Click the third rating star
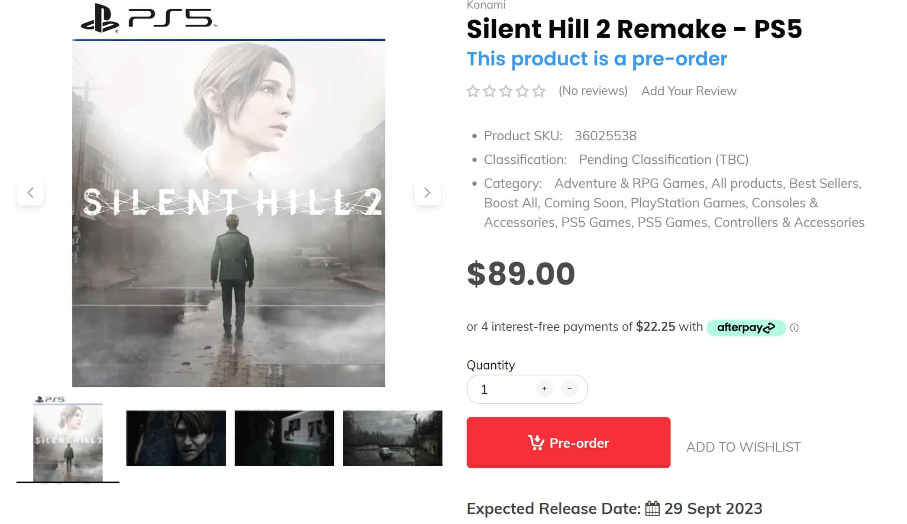 click(x=506, y=91)
